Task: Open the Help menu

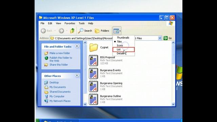Action: (91, 23)
